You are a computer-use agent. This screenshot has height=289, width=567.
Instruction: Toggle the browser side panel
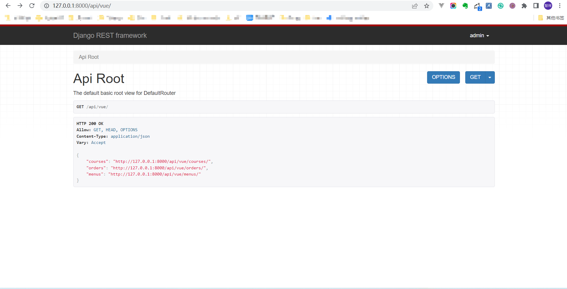pyautogui.click(x=536, y=6)
